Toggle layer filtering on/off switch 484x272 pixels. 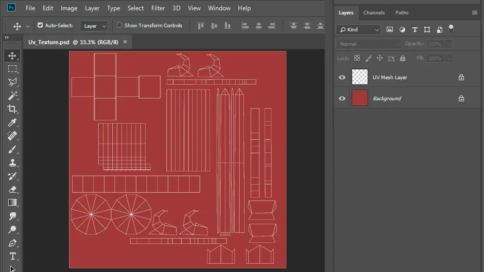(x=451, y=29)
